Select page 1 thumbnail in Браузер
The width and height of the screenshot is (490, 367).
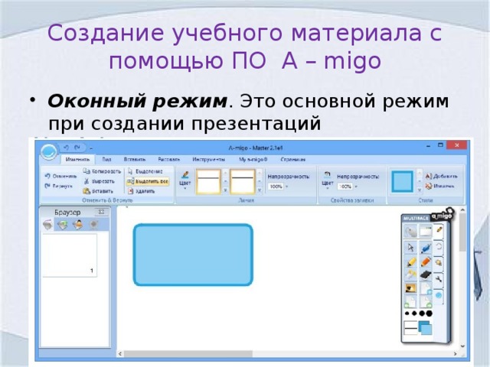pyautogui.click(x=70, y=255)
